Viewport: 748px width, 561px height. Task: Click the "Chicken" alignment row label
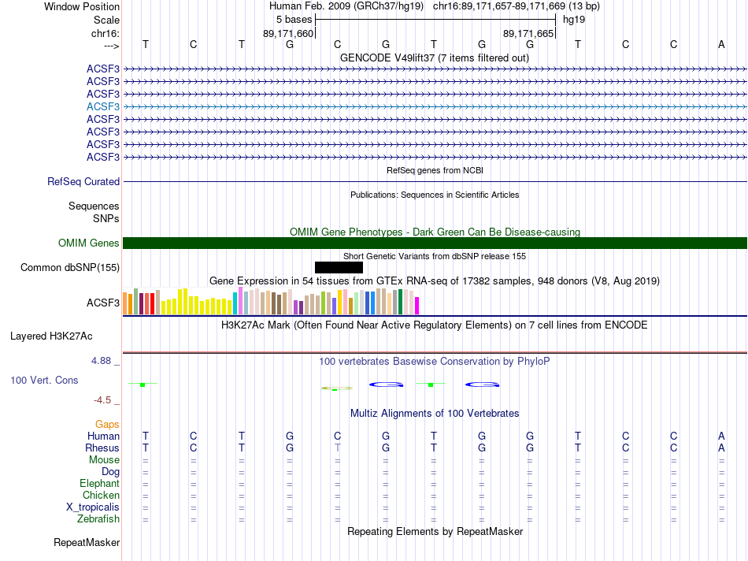coord(101,495)
